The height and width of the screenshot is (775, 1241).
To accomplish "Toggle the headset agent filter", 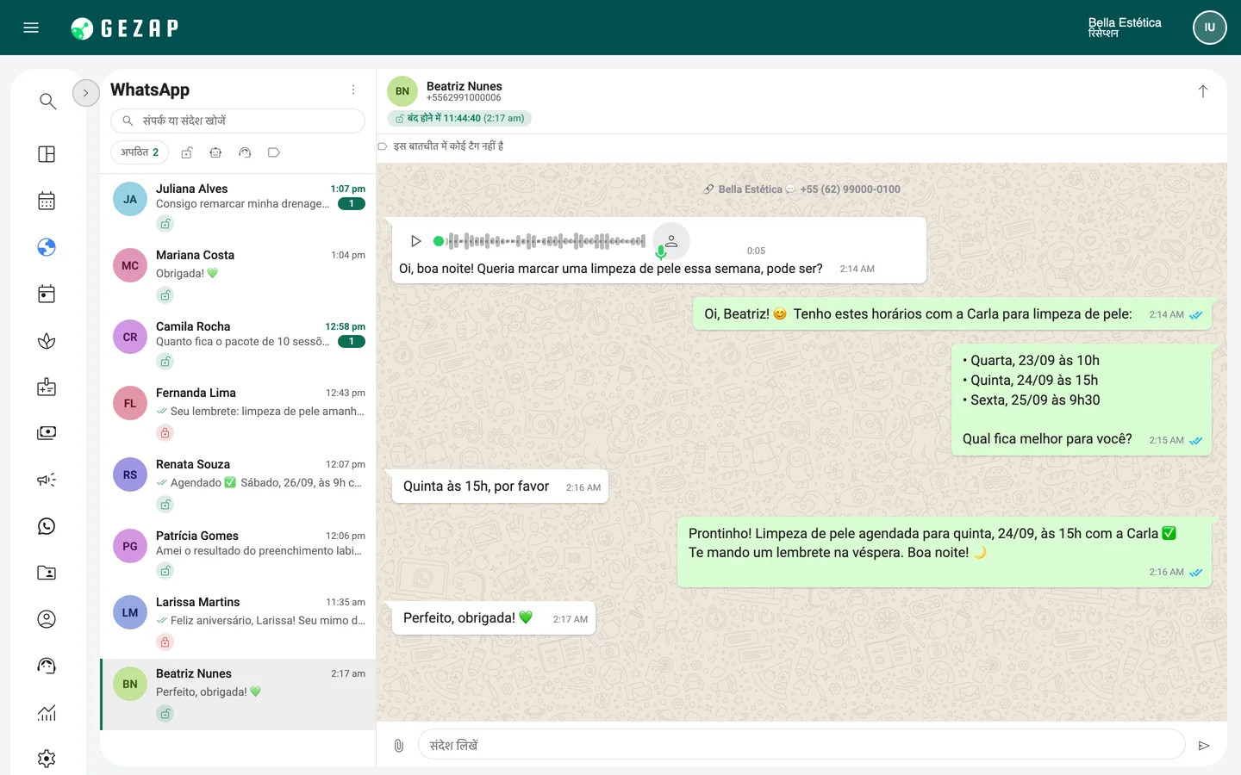I will 245,152.
